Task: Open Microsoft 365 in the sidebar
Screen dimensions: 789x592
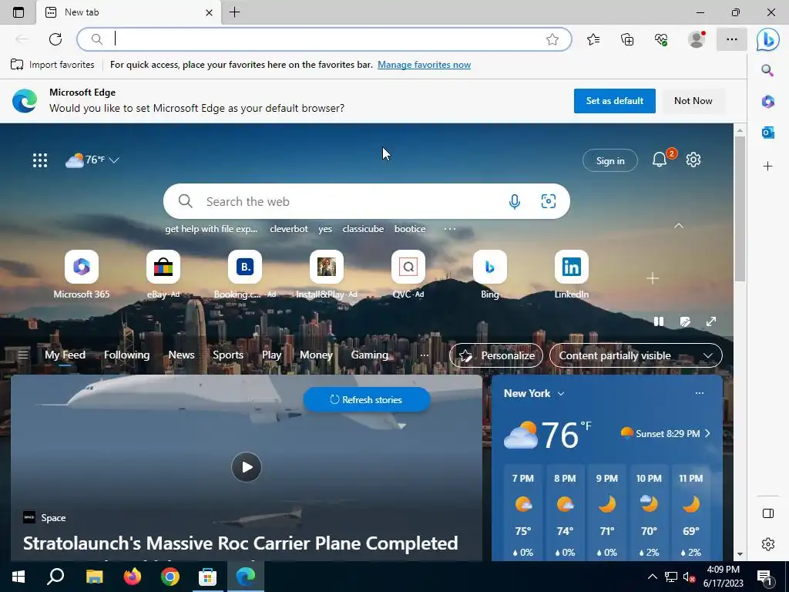Action: click(x=767, y=101)
